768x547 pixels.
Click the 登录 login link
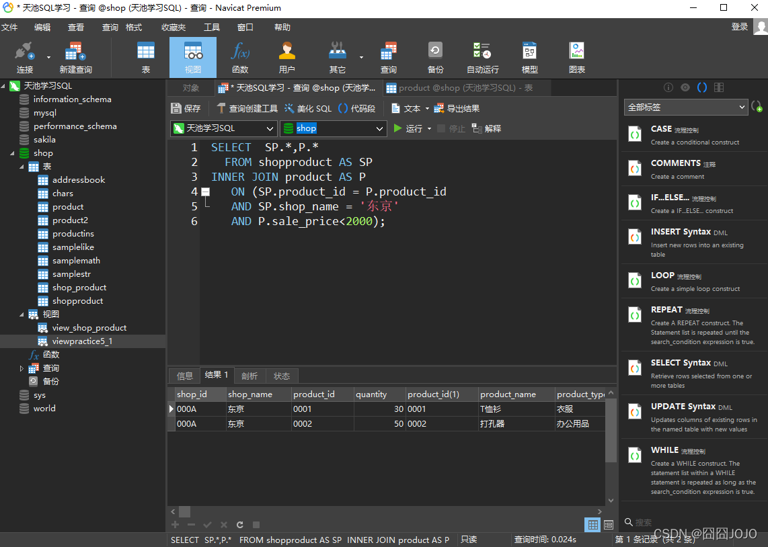(739, 27)
